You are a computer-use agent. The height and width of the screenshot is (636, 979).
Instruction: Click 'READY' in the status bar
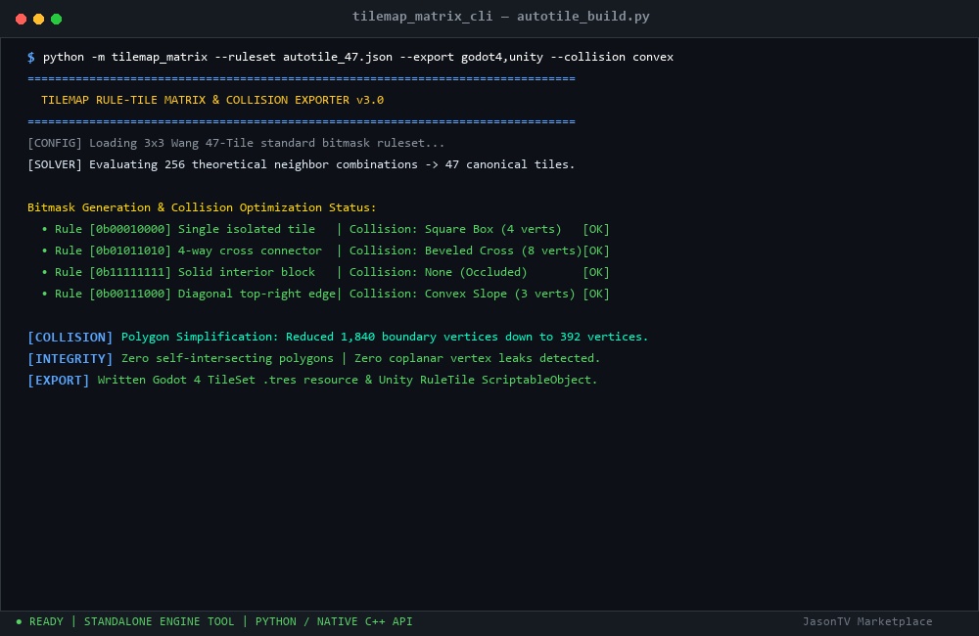46,621
